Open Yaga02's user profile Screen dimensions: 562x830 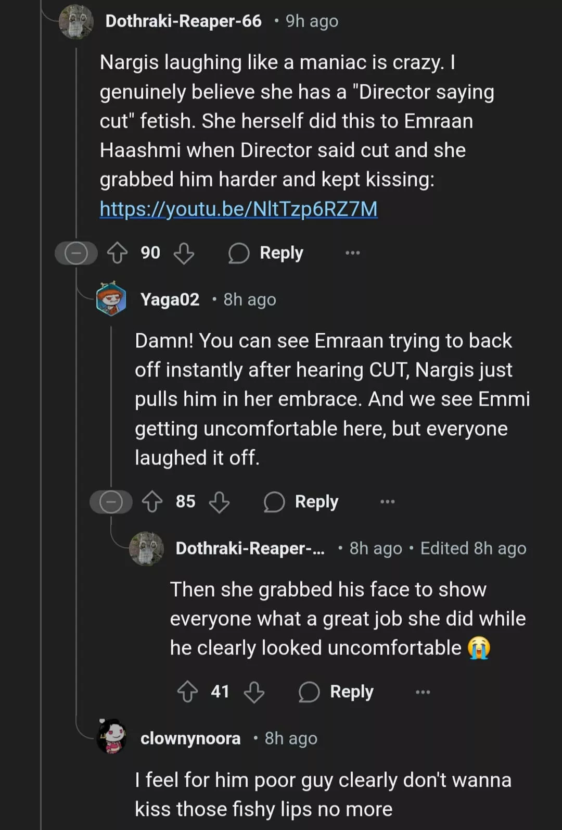tap(170, 299)
